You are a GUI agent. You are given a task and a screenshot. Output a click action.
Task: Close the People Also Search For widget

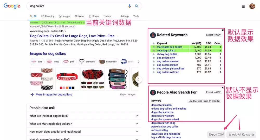(x=223, y=88)
